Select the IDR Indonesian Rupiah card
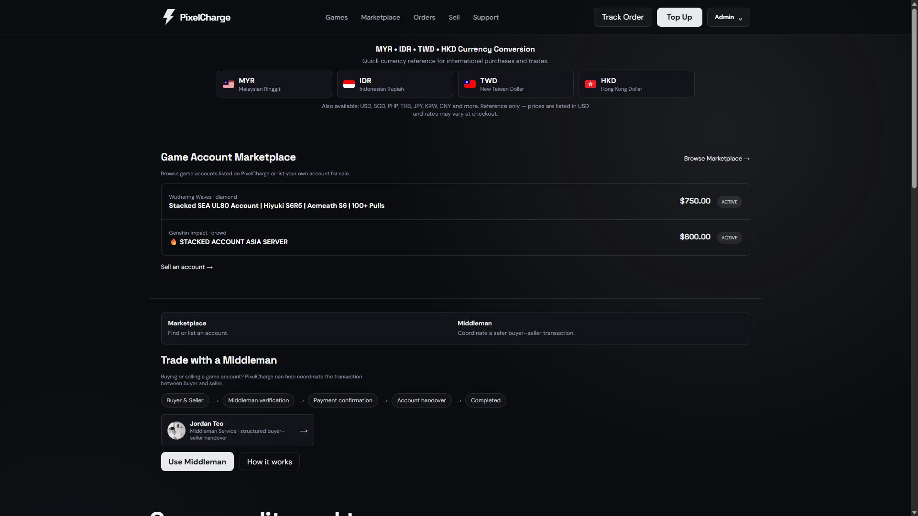 click(x=395, y=84)
